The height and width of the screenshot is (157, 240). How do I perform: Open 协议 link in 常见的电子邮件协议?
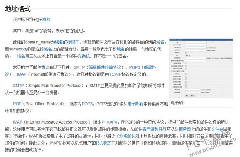coord(45,67)
